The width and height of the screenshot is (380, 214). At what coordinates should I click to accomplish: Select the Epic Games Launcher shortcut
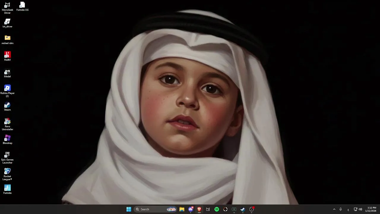7,158
